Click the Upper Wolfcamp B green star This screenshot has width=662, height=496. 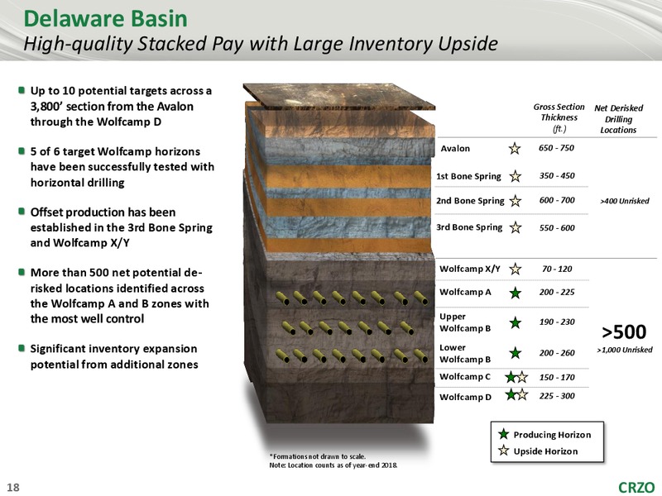(515, 323)
